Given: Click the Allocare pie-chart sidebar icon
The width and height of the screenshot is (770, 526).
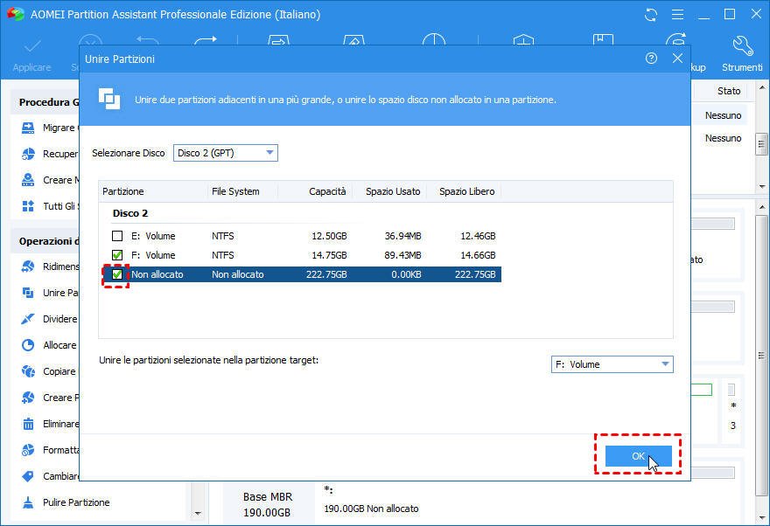Looking at the screenshot, I should 27,345.
